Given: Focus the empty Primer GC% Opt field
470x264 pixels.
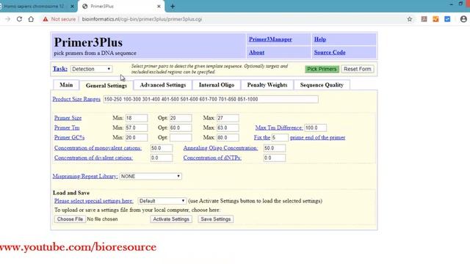Looking at the screenshot, I should tap(181, 138).
